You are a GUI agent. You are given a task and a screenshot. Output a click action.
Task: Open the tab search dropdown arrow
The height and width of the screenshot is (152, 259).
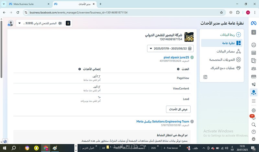4,4
